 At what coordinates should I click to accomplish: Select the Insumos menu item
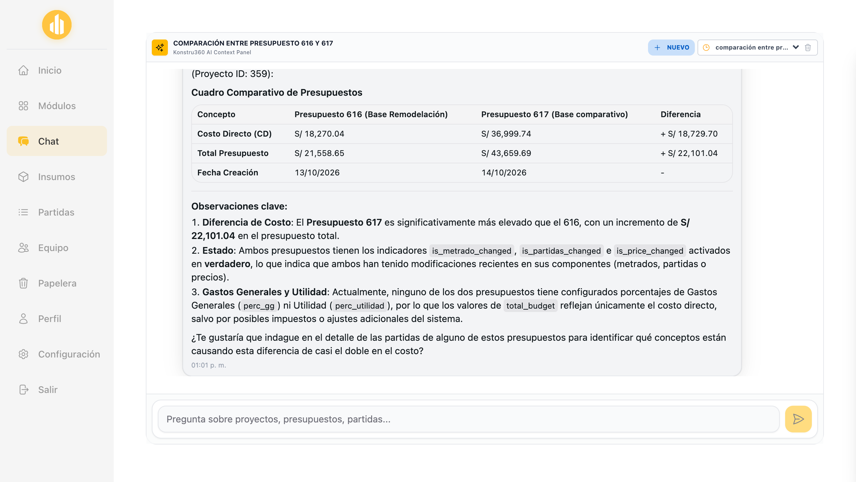click(x=57, y=177)
